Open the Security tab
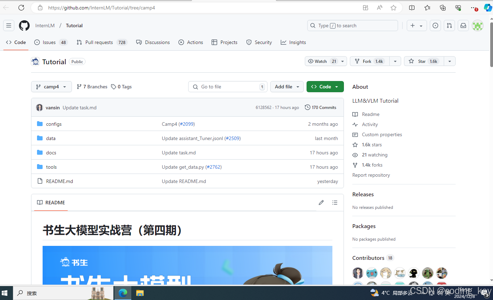 [x=259, y=42]
